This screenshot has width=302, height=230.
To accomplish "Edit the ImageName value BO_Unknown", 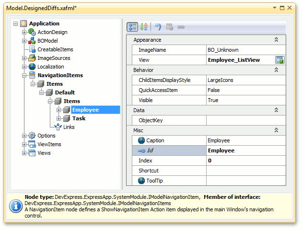I will (x=246, y=50).
